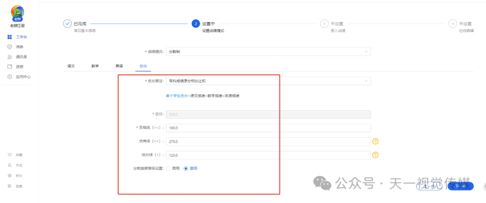This screenshot has height=203, width=486.
Task: Click help icon beside 低分线 field
Action: pos(375,155)
